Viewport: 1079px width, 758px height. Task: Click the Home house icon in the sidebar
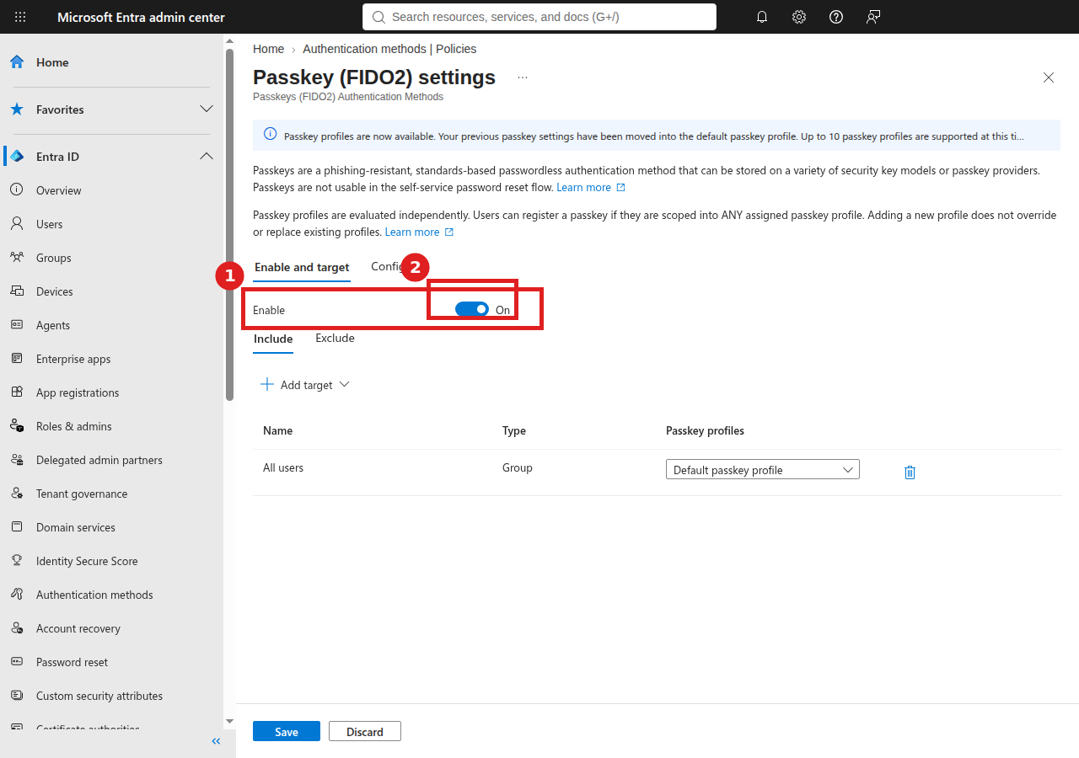17,62
